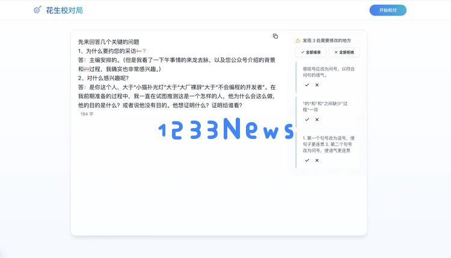This screenshot has height=258, width=451.
Task: Click the struck-through red text after 和
Action: point(87,69)
